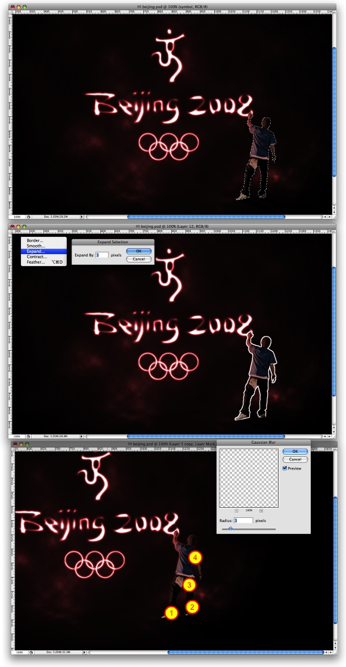Click OK in the Gaussian Blur dialog
Viewport: 346px width, 667px height.
(295, 452)
